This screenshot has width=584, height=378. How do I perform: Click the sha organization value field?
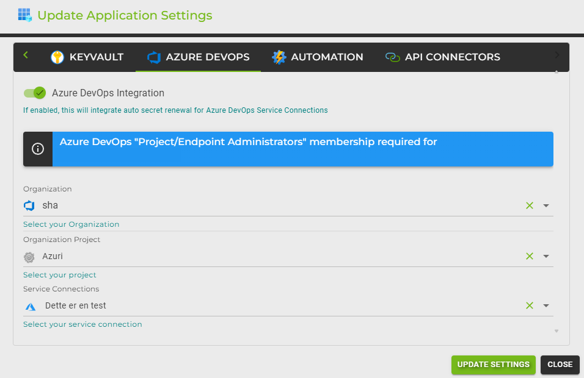point(288,205)
